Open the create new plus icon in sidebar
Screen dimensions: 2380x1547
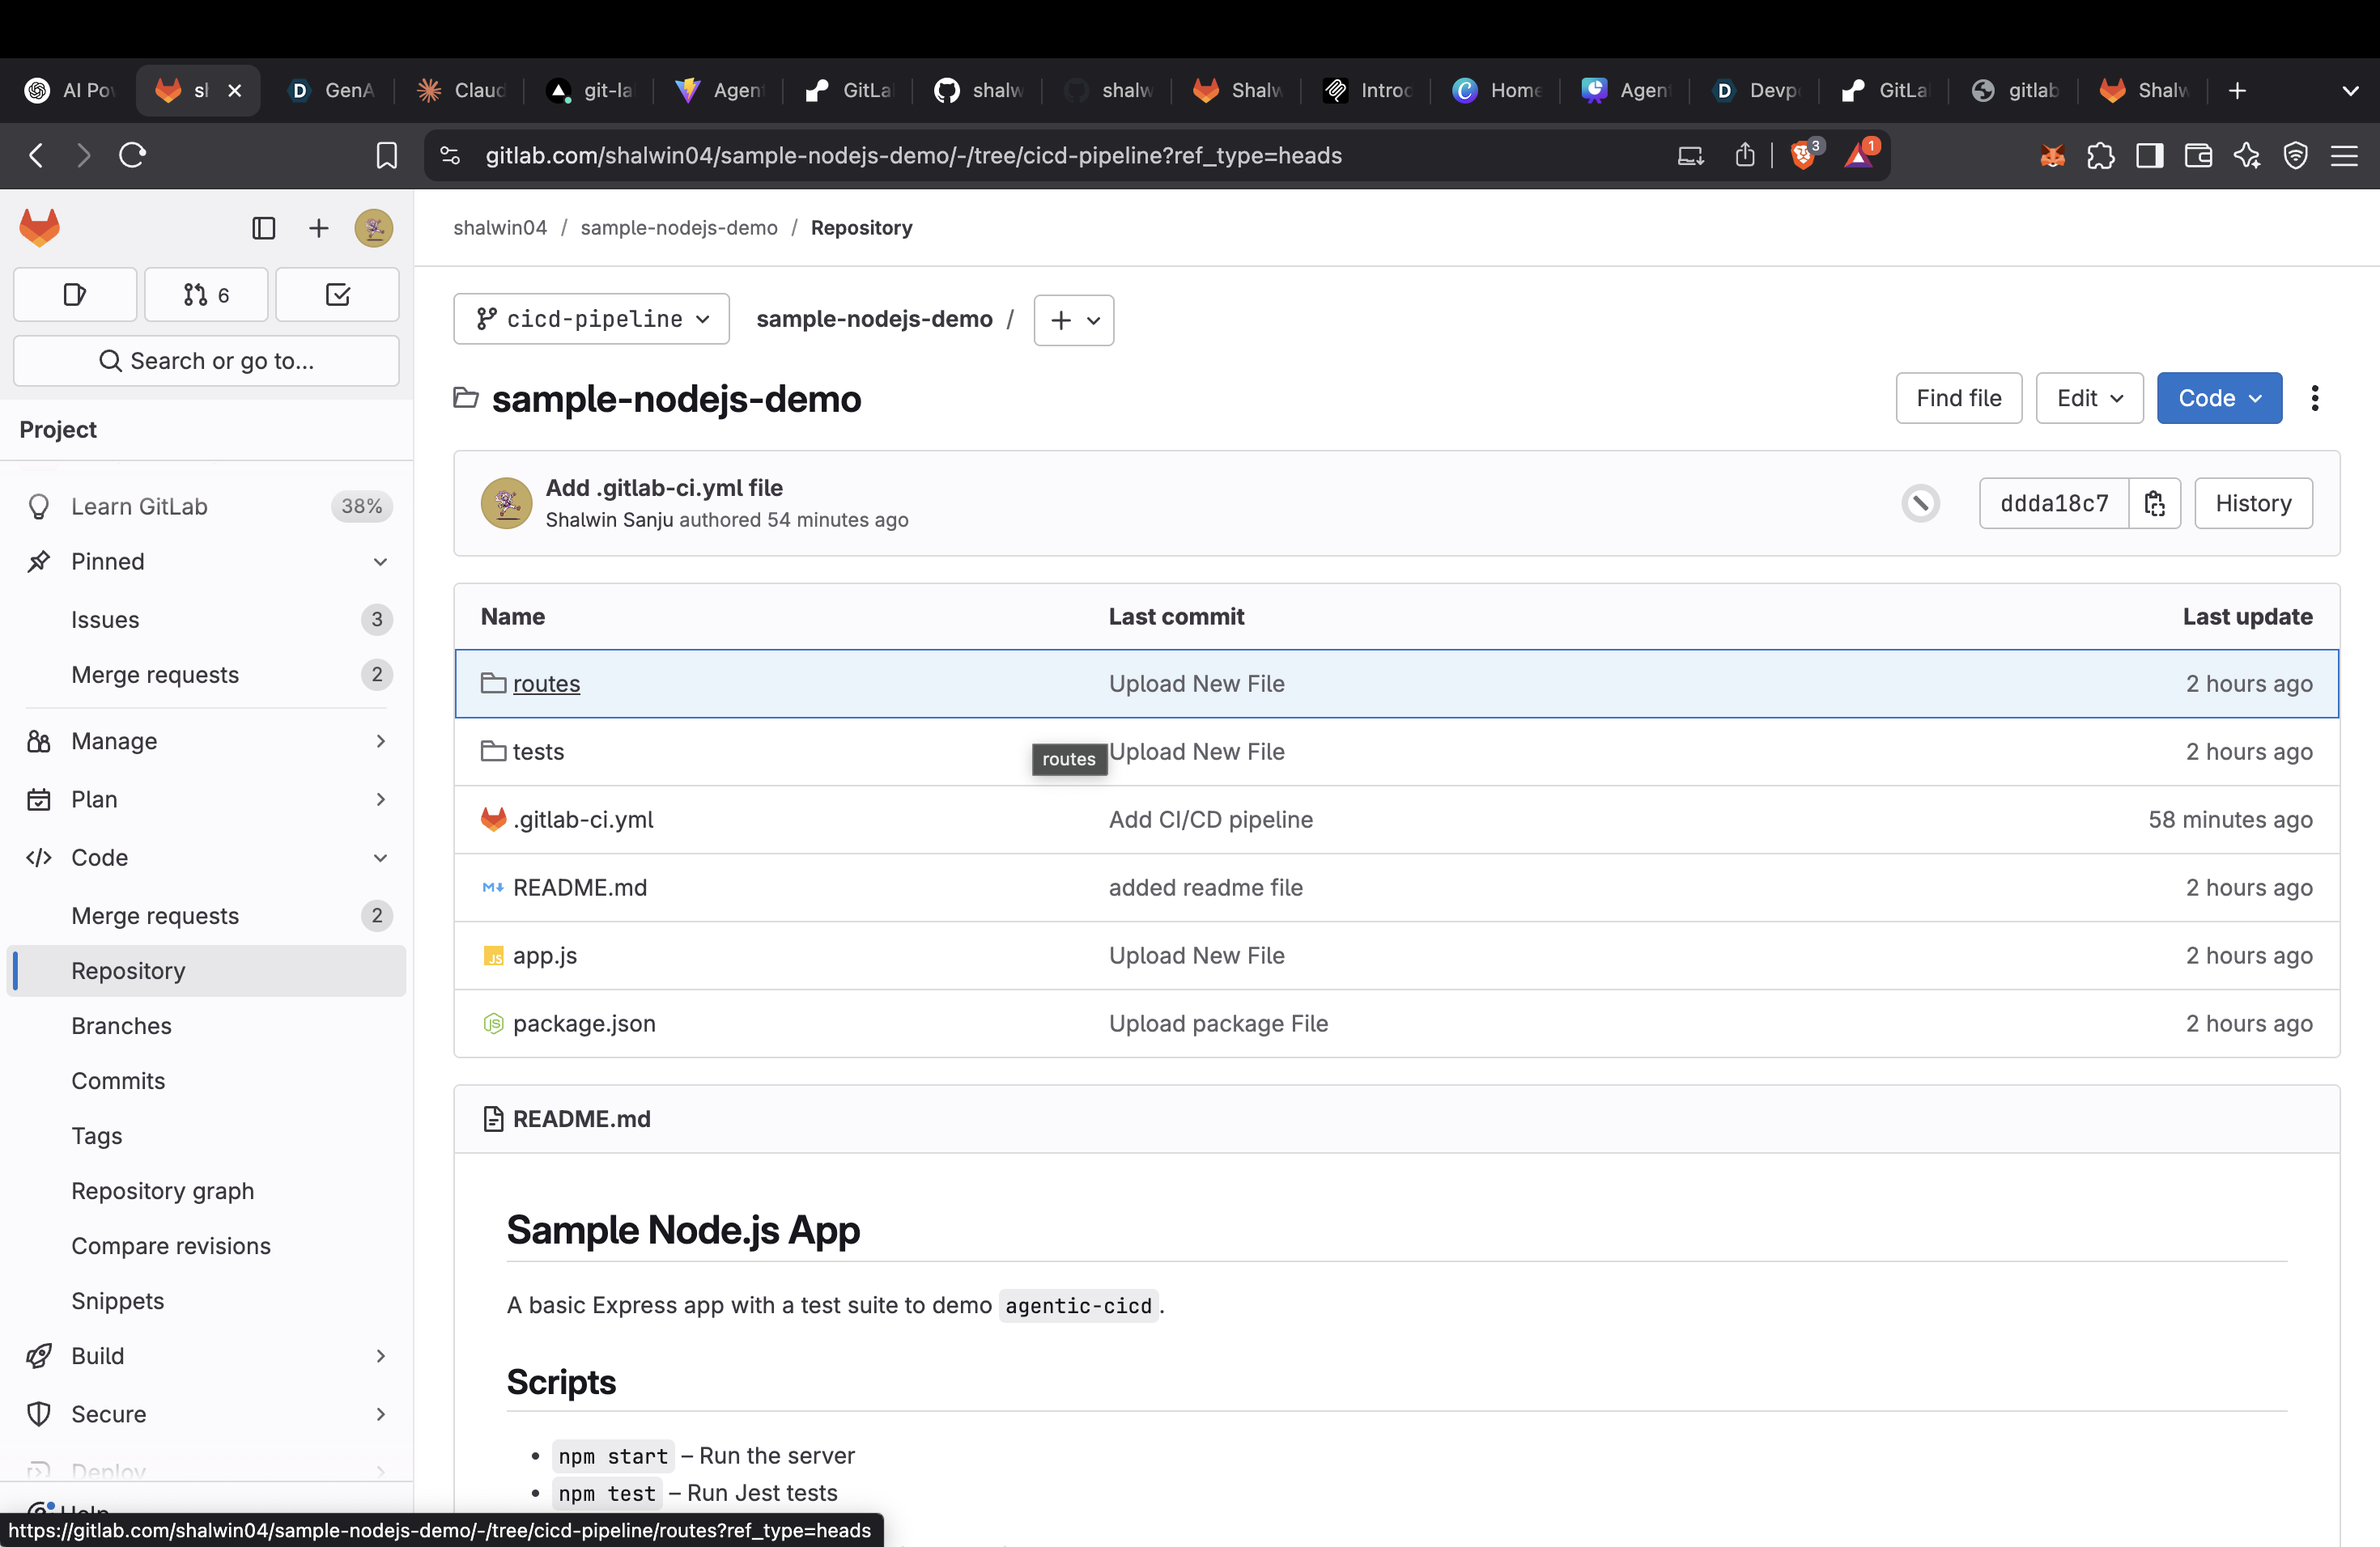(x=318, y=228)
